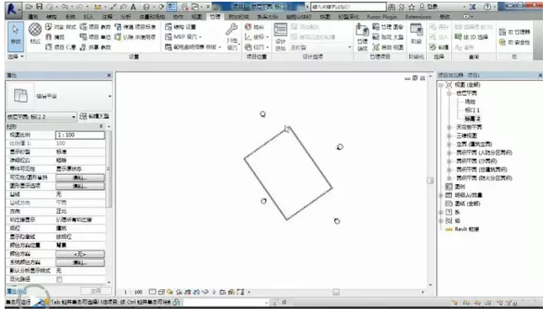This screenshot has height=312, width=548.
Task: Click the view scale 1:100 input field
Action: pyautogui.click(x=80, y=135)
